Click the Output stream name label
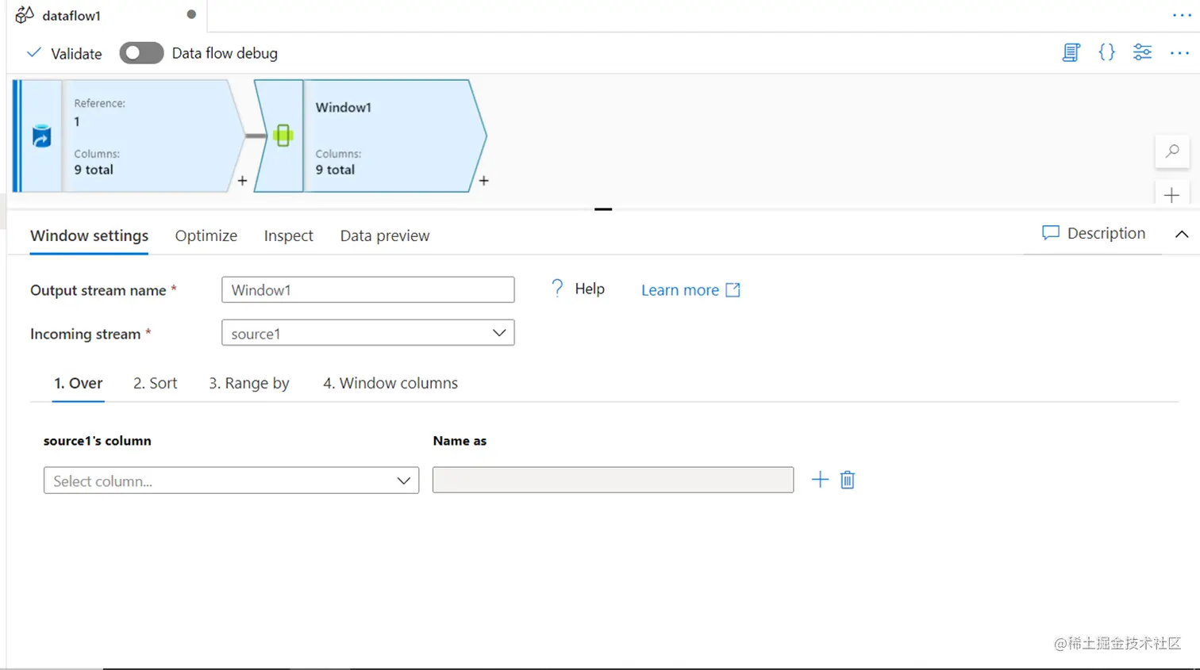The height and width of the screenshot is (670, 1200). coord(98,290)
